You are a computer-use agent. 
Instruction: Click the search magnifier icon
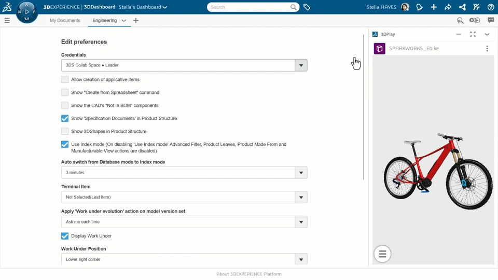294,7
